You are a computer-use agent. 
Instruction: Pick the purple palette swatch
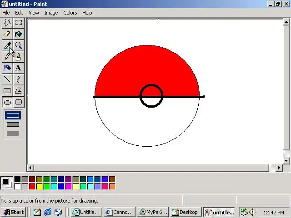tap(68, 179)
